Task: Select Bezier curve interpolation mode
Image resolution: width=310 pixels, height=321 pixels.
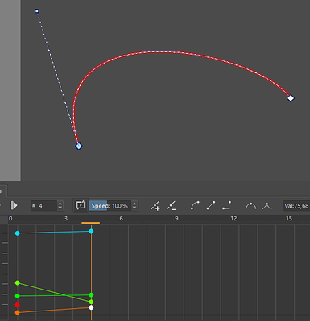Action: click(x=195, y=206)
